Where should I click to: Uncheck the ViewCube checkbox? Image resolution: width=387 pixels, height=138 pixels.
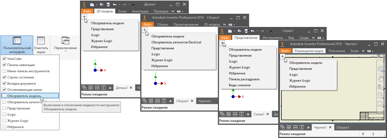[x=4, y=58]
